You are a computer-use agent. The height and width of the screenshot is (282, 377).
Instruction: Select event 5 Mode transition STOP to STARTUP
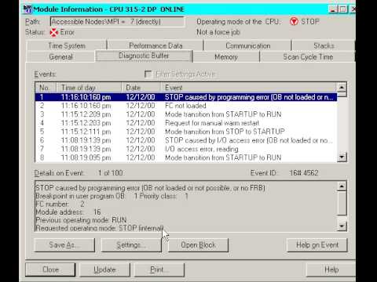tap(186, 132)
